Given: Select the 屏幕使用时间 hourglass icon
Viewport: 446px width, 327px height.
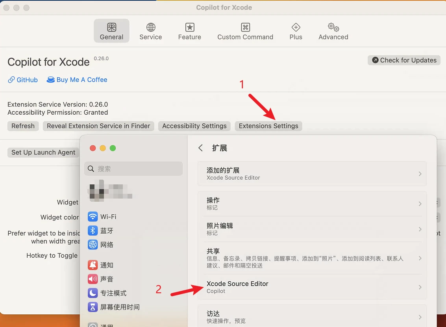Looking at the screenshot, I should 93,307.
